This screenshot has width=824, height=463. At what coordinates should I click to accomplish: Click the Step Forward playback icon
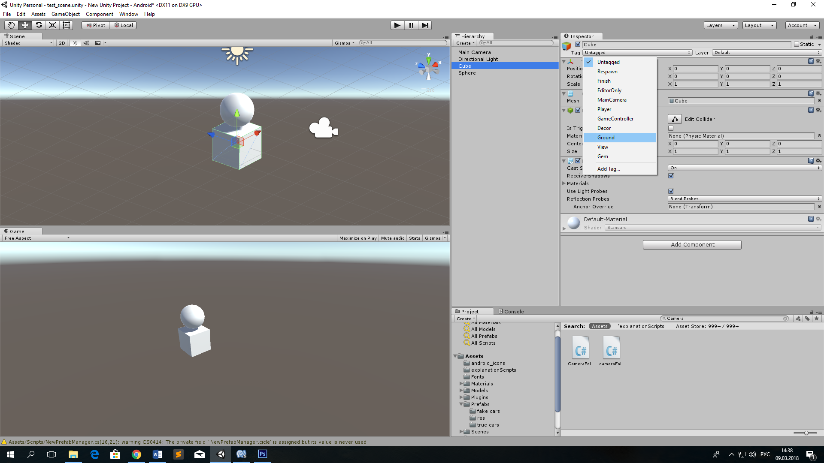(424, 25)
